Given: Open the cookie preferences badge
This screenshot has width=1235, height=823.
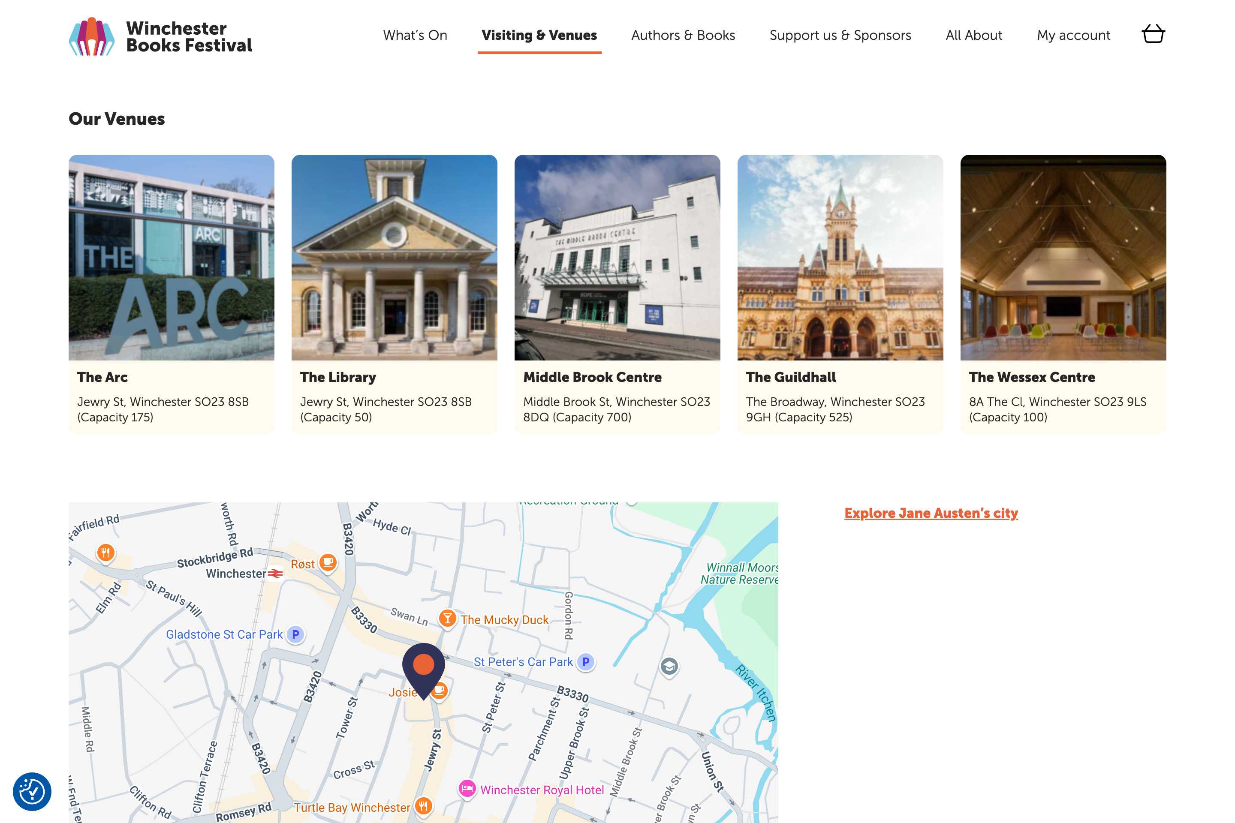Looking at the screenshot, I should 32,791.
